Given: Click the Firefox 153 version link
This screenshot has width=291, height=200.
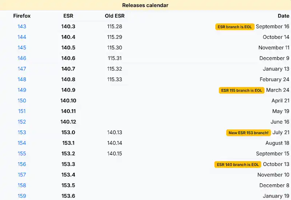Looking at the screenshot, I should (22, 132).
